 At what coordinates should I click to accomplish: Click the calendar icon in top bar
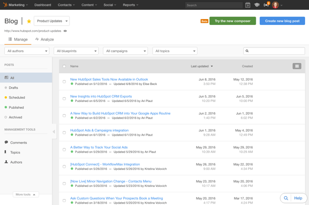coord(248,5)
